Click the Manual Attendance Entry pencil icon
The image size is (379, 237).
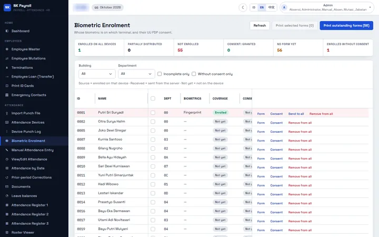[x=7, y=150]
